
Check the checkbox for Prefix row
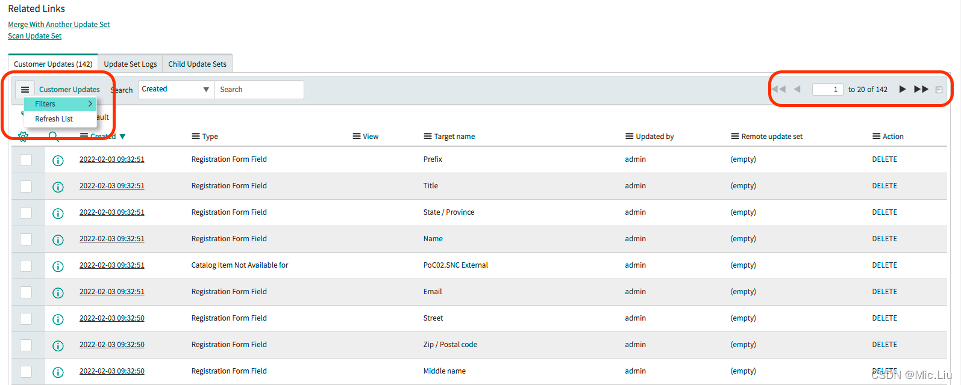point(26,160)
